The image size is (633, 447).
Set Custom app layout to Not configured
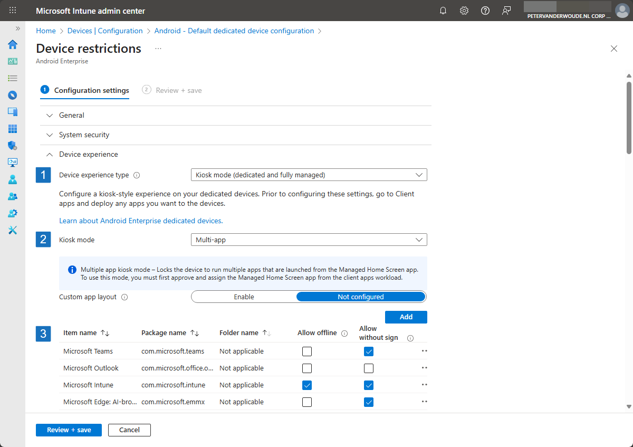[361, 297]
